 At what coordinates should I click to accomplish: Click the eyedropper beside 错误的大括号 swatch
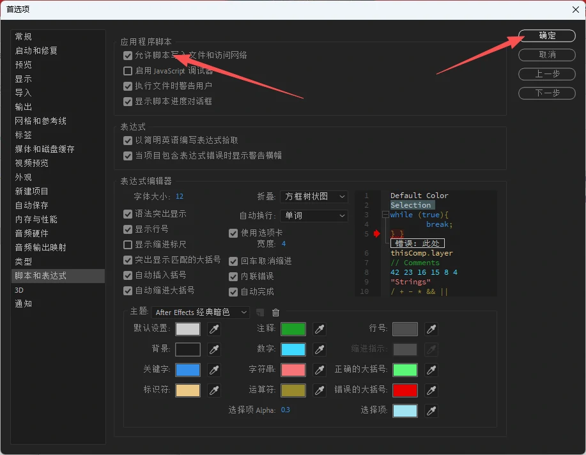click(431, 390)
